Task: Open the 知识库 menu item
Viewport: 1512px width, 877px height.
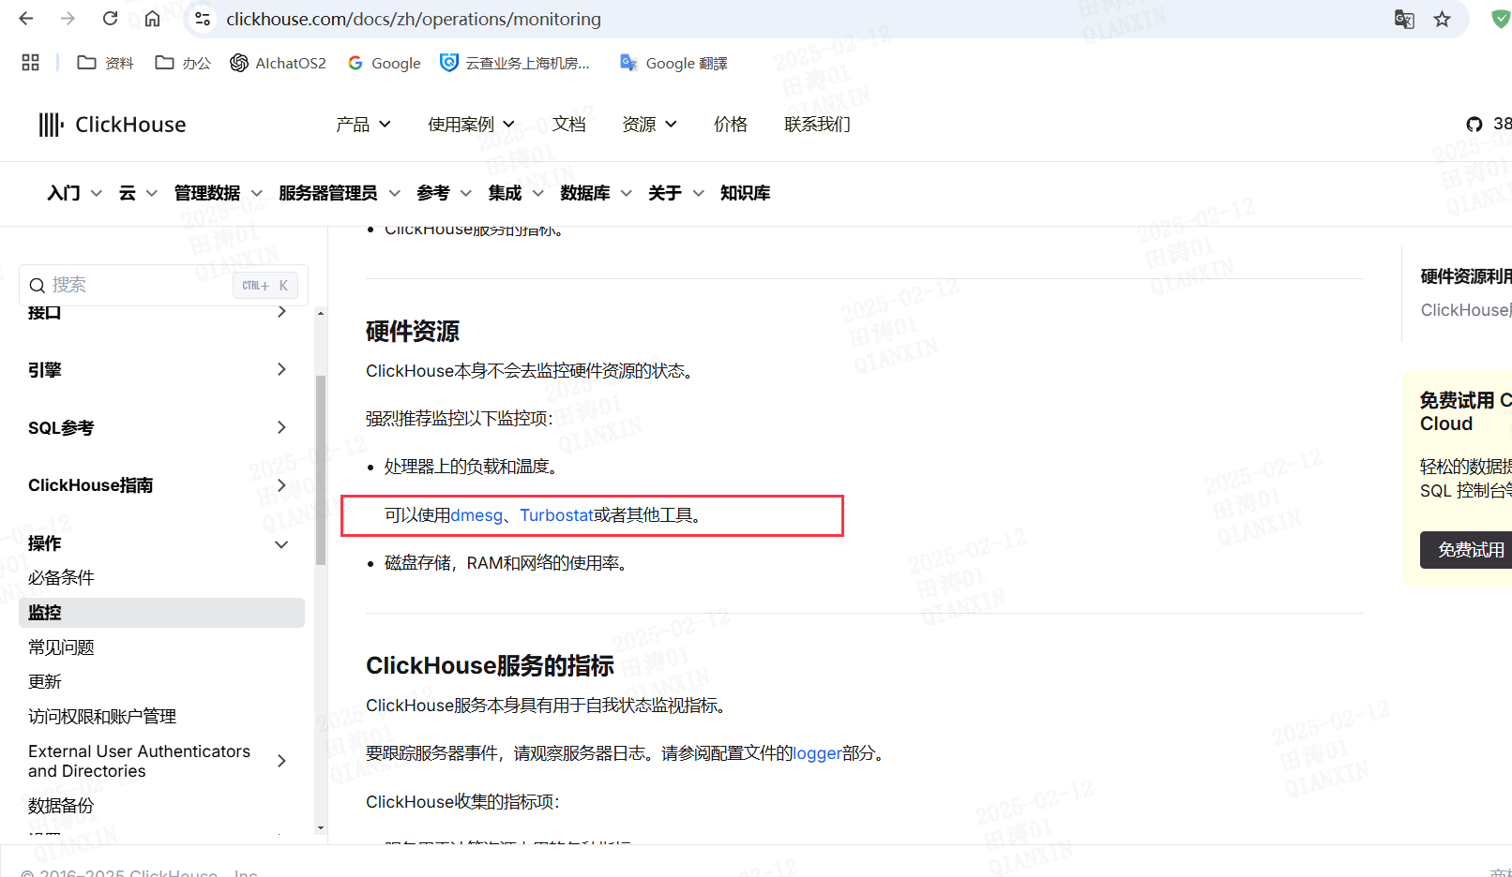Action: [x=745, y=193]
